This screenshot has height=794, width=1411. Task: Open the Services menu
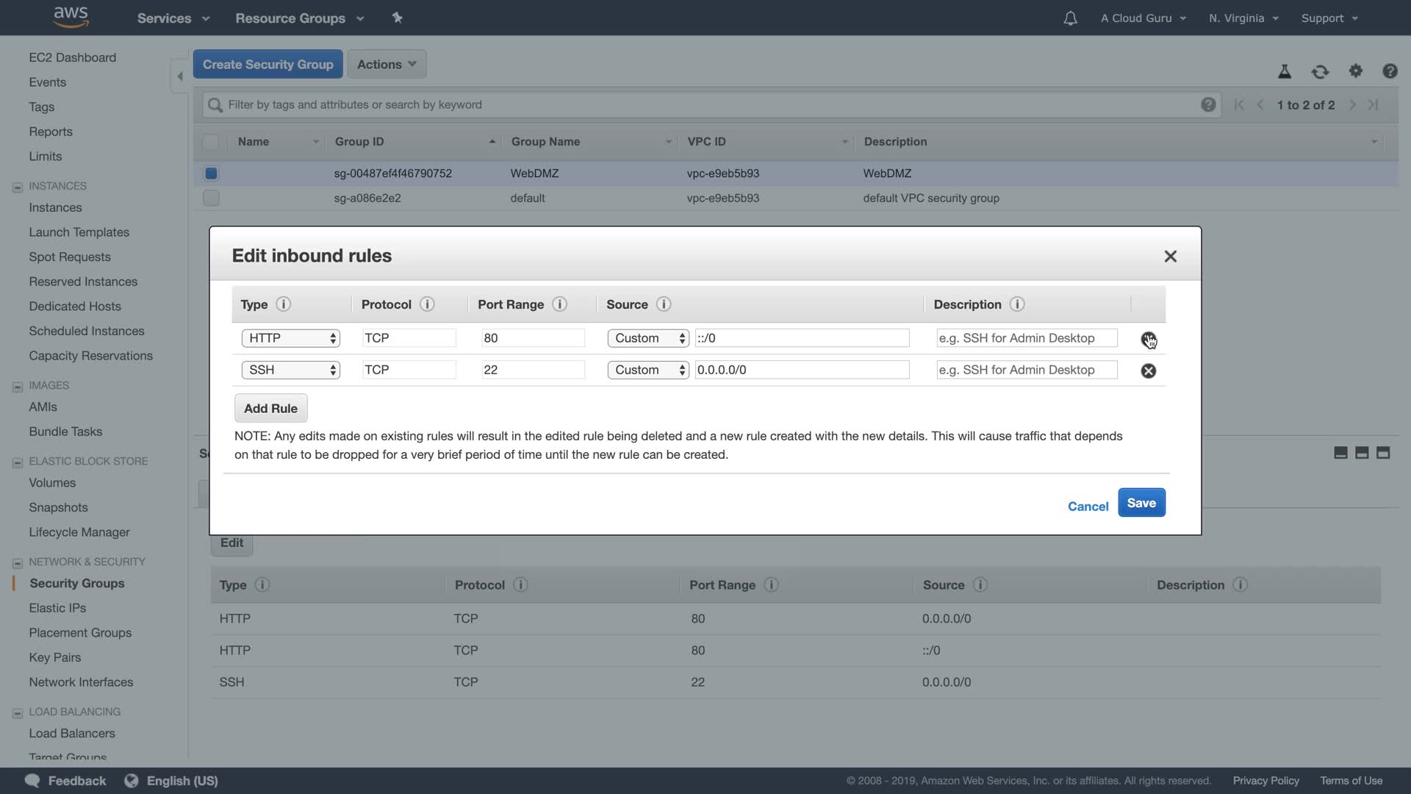pyautogui.click(x=173, y=18)
